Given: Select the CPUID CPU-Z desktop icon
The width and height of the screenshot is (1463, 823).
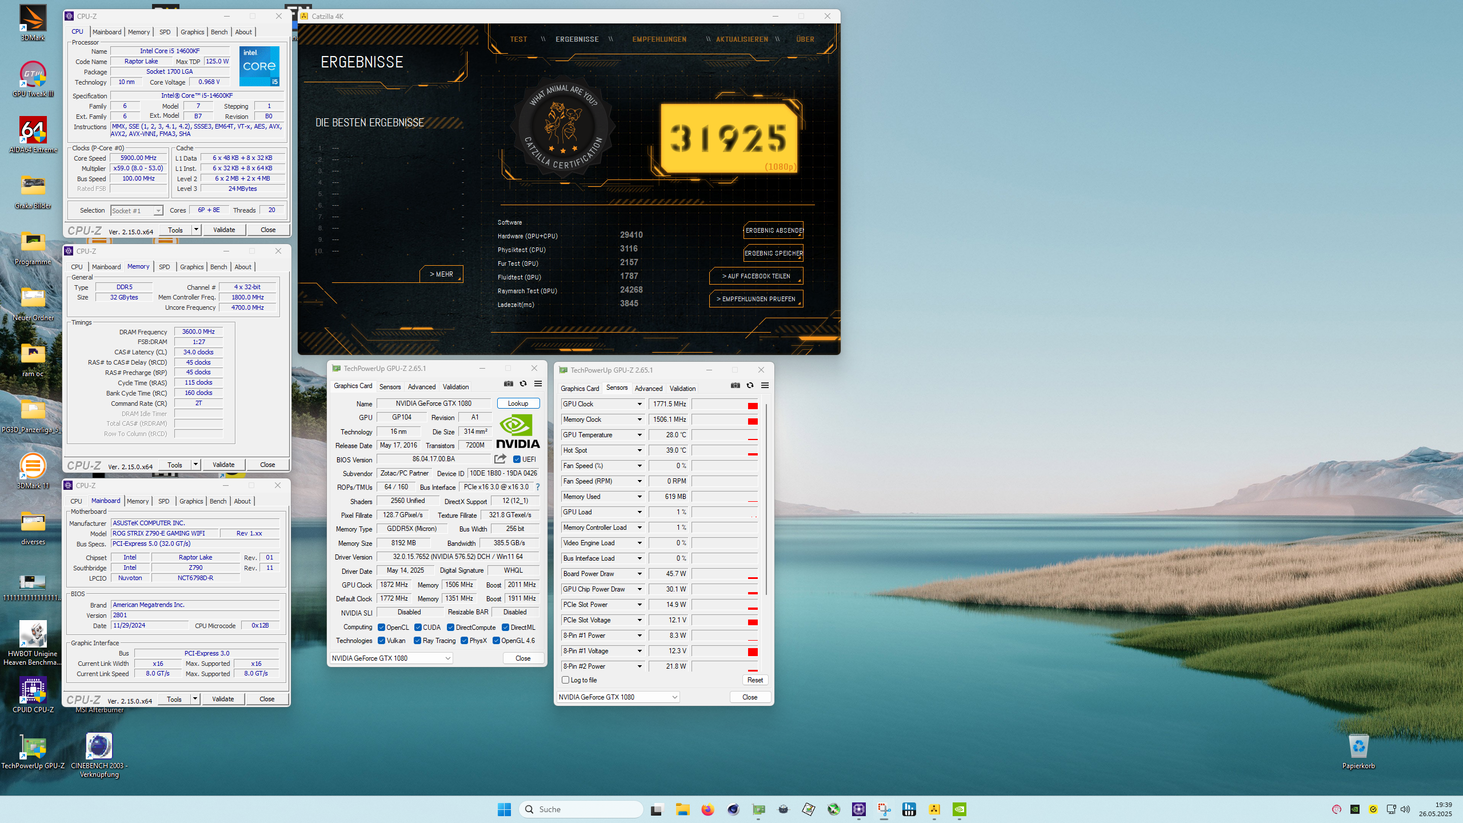Looking at the screenshot, I should pyautogui.click(x=33, y=695).
